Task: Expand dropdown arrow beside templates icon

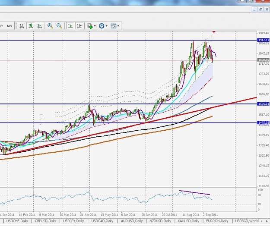Action: click(118, 26)
